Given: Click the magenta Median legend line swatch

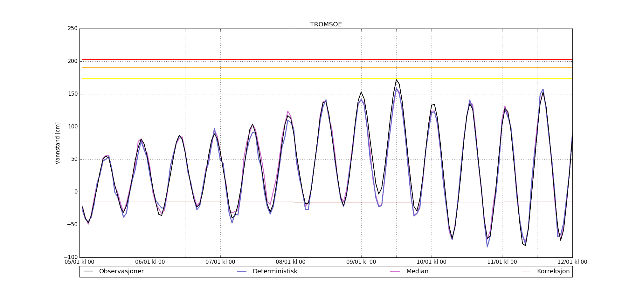Looking at the screenshot, I should (x=395, y=271).
